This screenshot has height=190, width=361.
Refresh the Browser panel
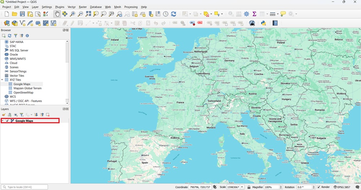coord(10,36)
